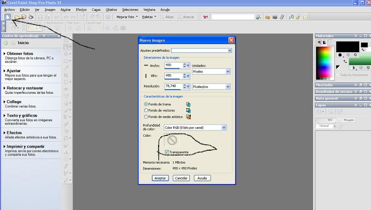The image size is (371, 210).
Task: Open the Imagen menu
Action: (50, 10)
